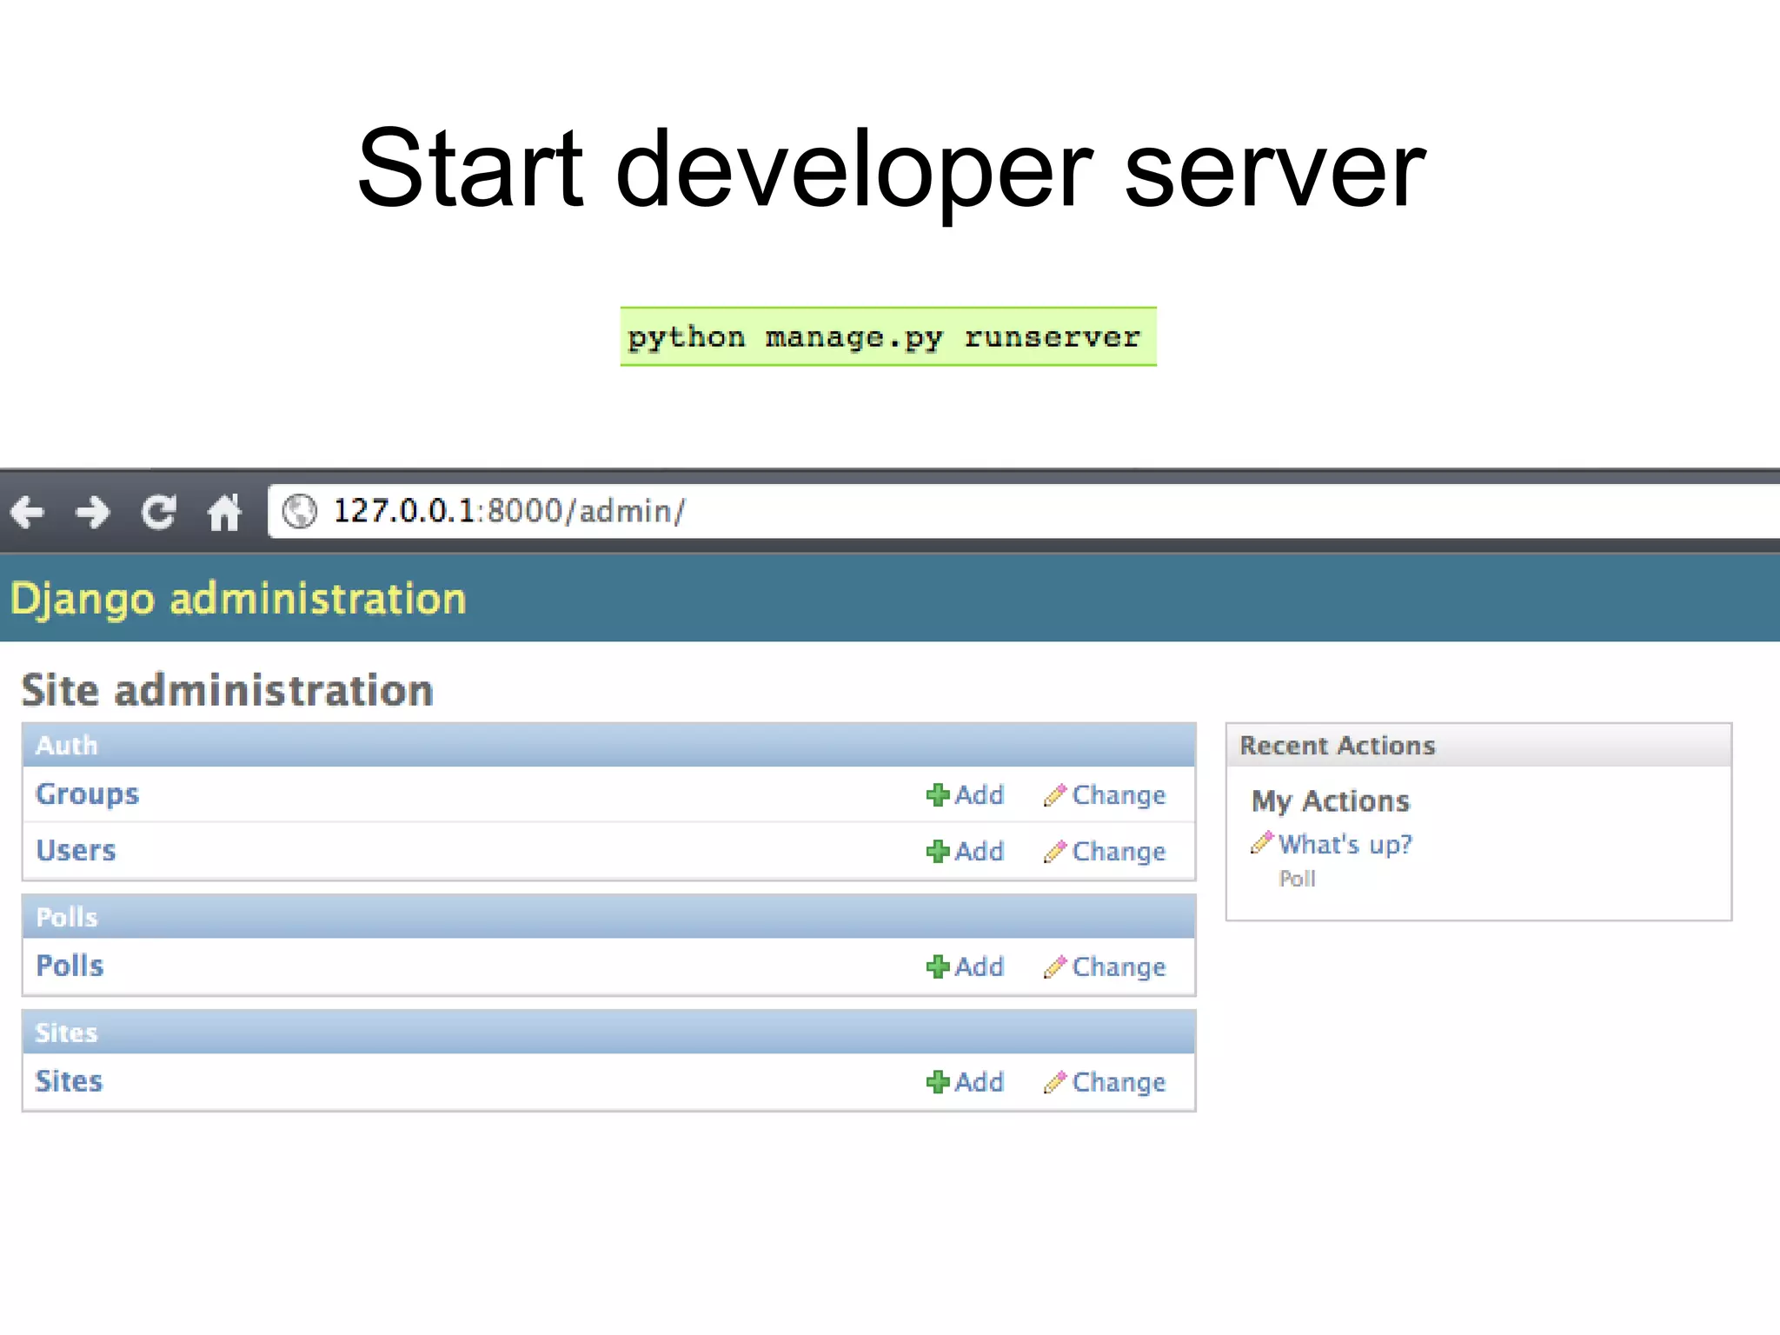Click the browser back arrow
Image resolution: width=1780 pixels, height=1335 pixels.
click(27, 512)
